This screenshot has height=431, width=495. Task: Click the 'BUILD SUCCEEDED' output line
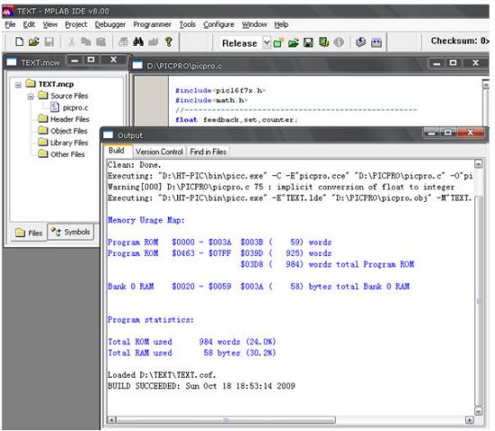coord(201,386)
